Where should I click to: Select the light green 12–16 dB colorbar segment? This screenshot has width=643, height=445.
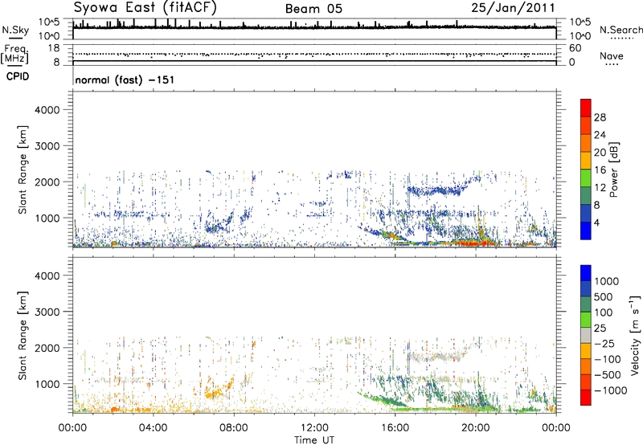[x=586, y=178]
